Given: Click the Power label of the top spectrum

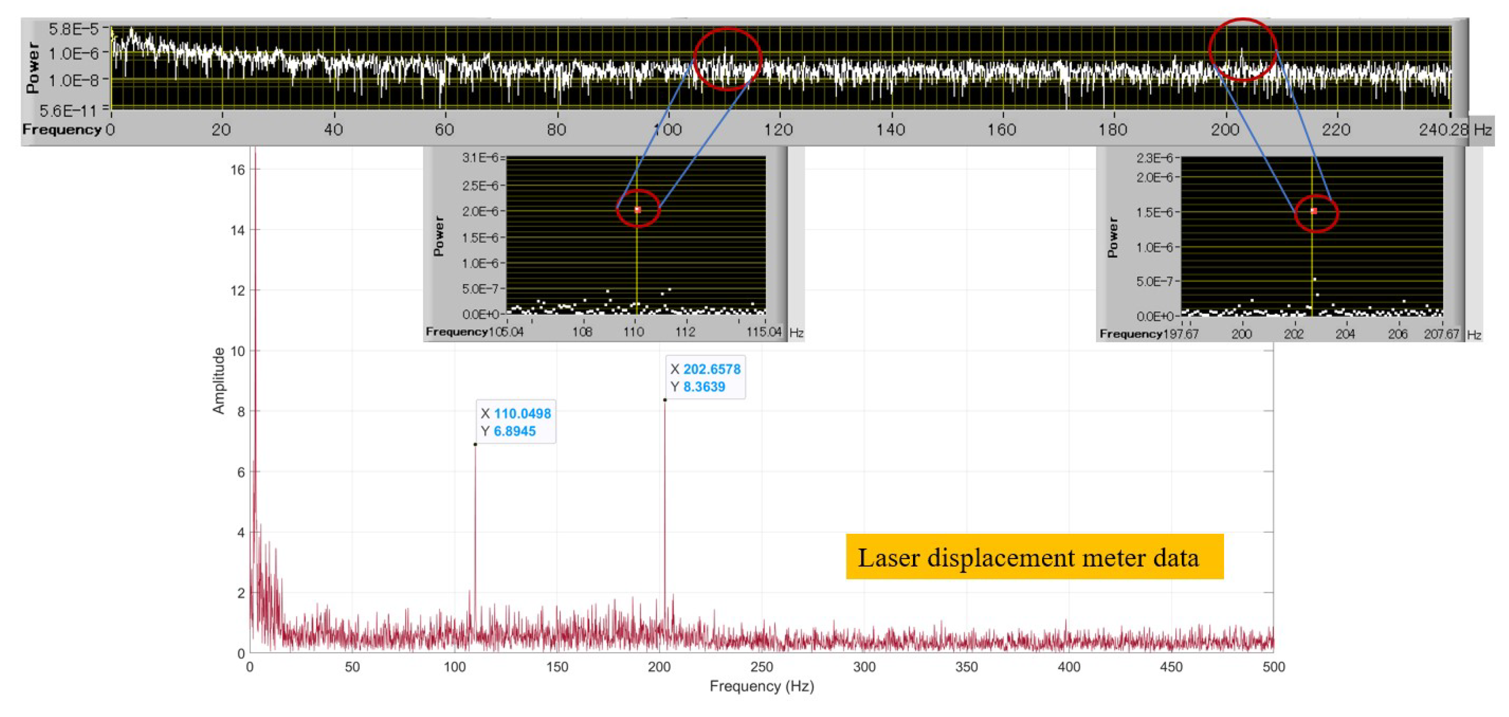Looking at the screenshot, I should click(x=32, y=67).
